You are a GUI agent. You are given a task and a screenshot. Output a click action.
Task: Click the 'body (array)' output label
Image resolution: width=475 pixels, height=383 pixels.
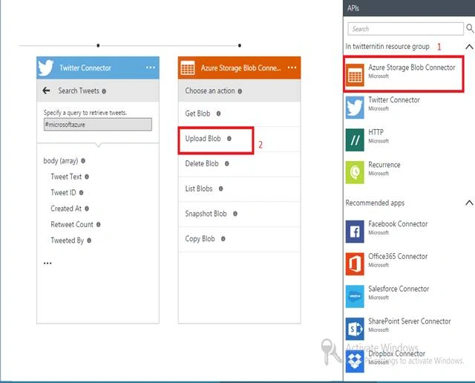[x=61, y=161]
